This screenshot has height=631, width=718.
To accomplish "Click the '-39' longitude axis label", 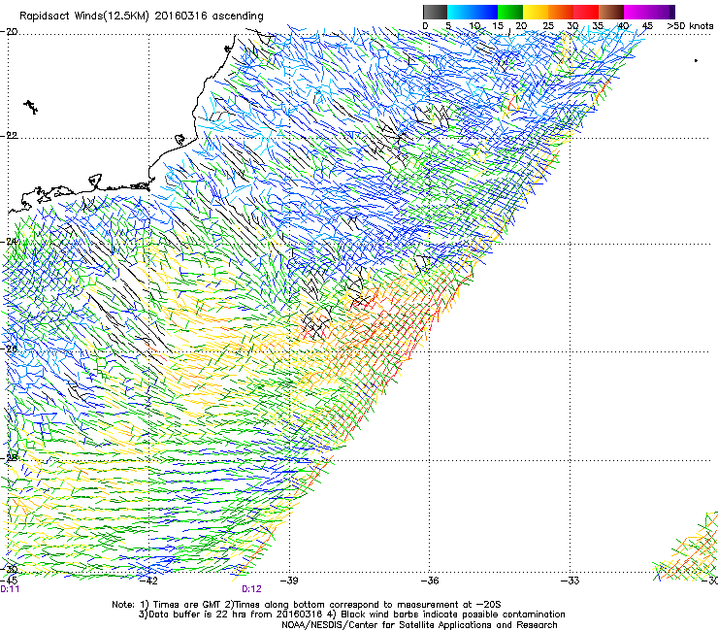I will click(289, 581).
